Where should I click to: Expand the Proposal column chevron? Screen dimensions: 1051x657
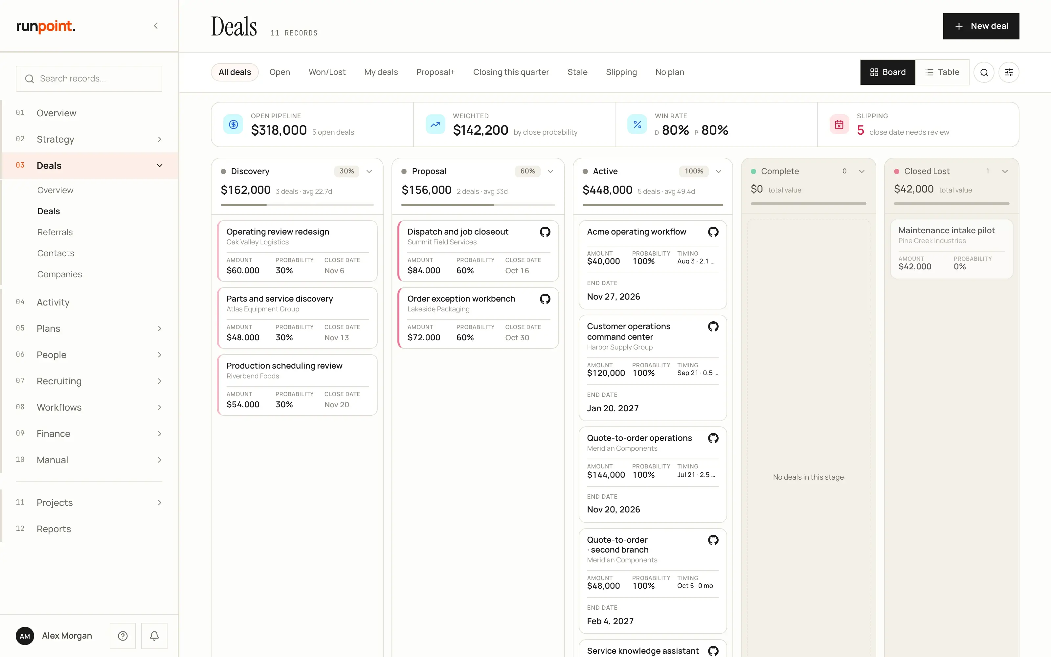550,171
